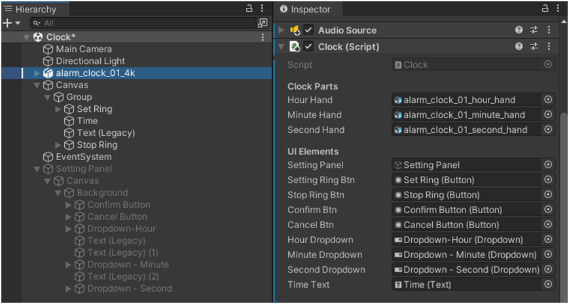This screenshot has width=569, height=304.
Task: Select EventSystem in the hierarchy
Action: [x=77, y=157]
